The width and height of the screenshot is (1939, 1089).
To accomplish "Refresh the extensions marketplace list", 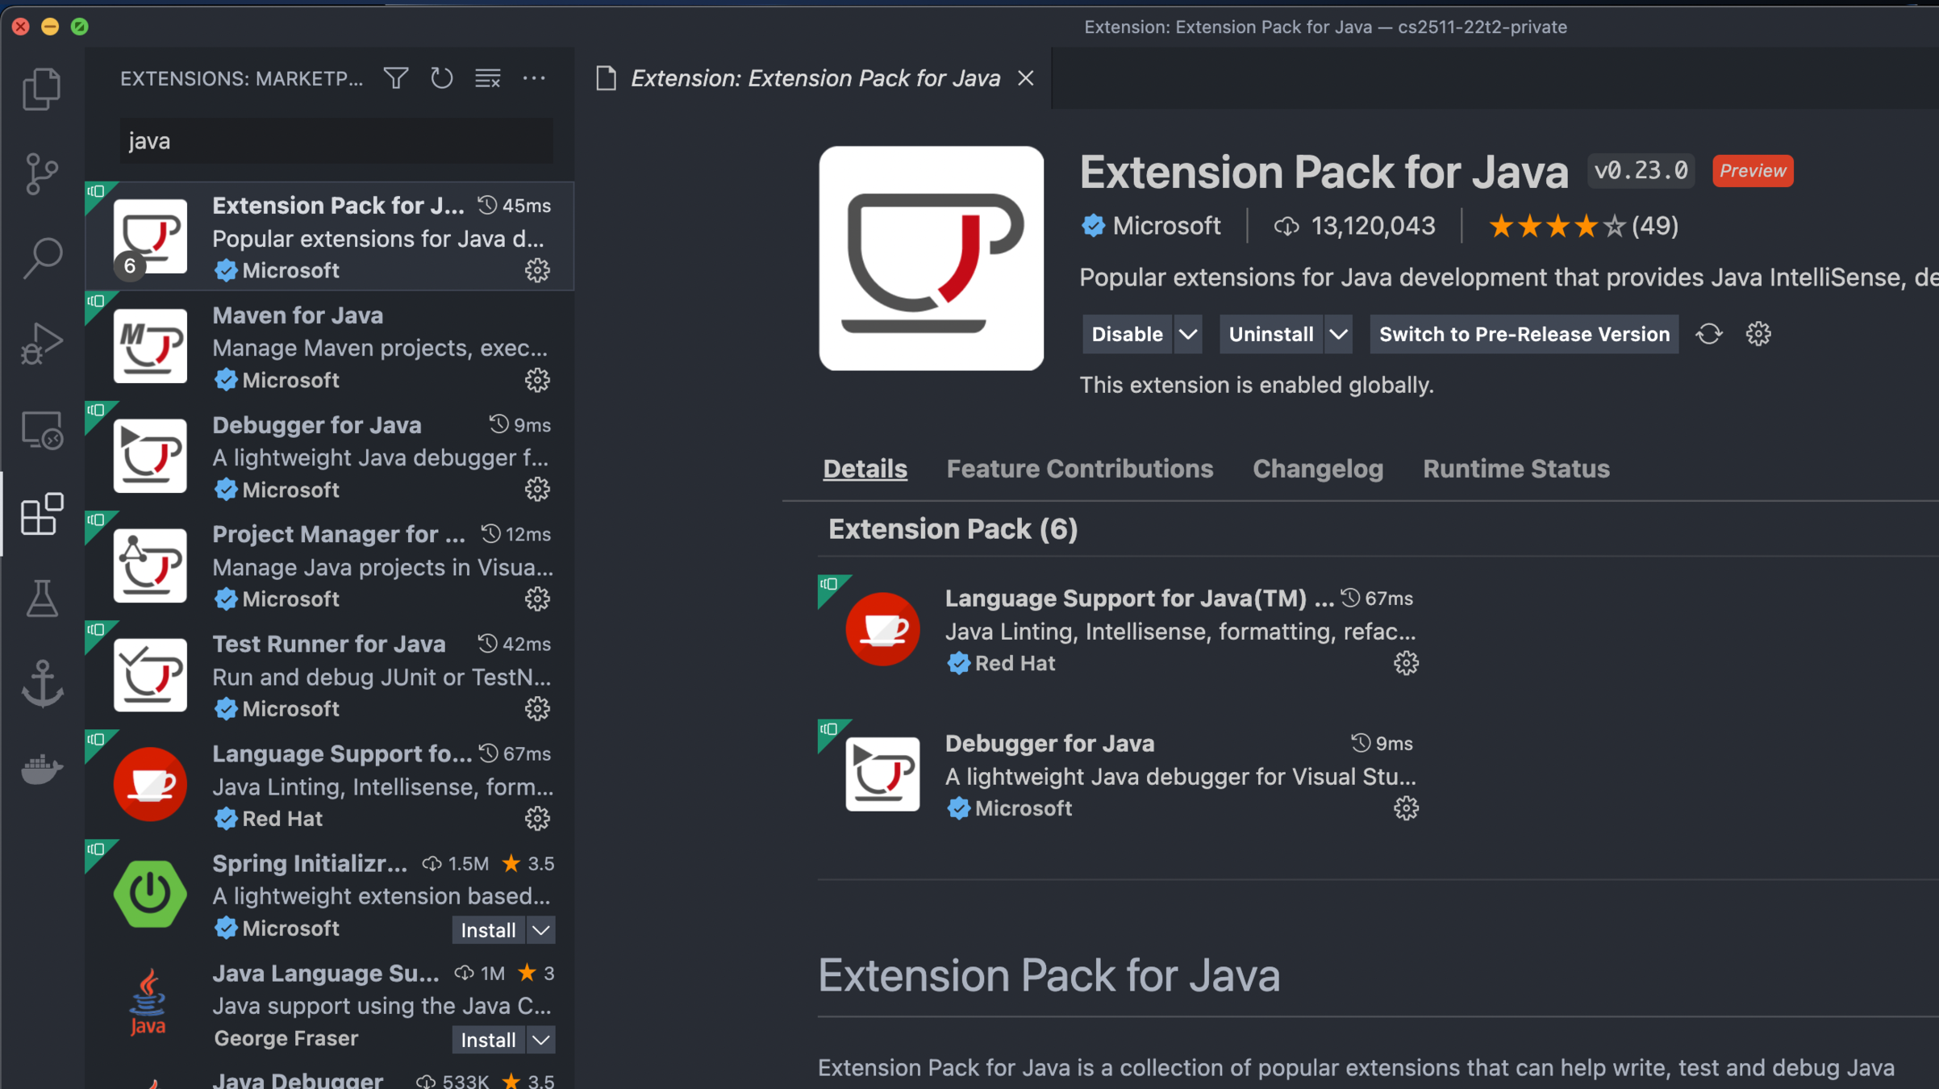I will tap(441, 78).
